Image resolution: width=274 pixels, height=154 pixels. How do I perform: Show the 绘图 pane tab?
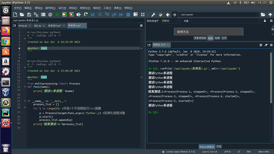tap(217, 38)
